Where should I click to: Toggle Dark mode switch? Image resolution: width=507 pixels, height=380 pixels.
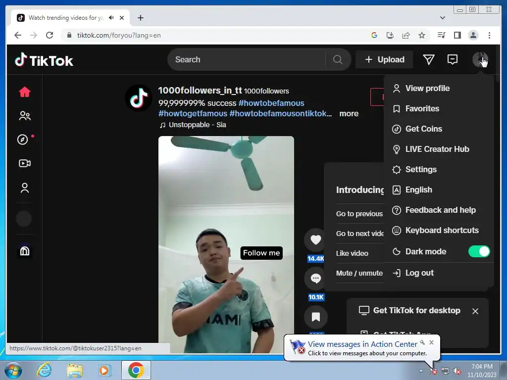pos(479,251)
